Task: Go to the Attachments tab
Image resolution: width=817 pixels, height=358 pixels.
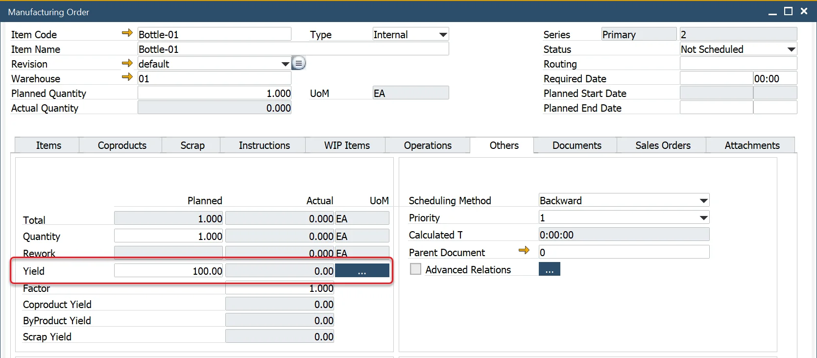Action: 751,145
